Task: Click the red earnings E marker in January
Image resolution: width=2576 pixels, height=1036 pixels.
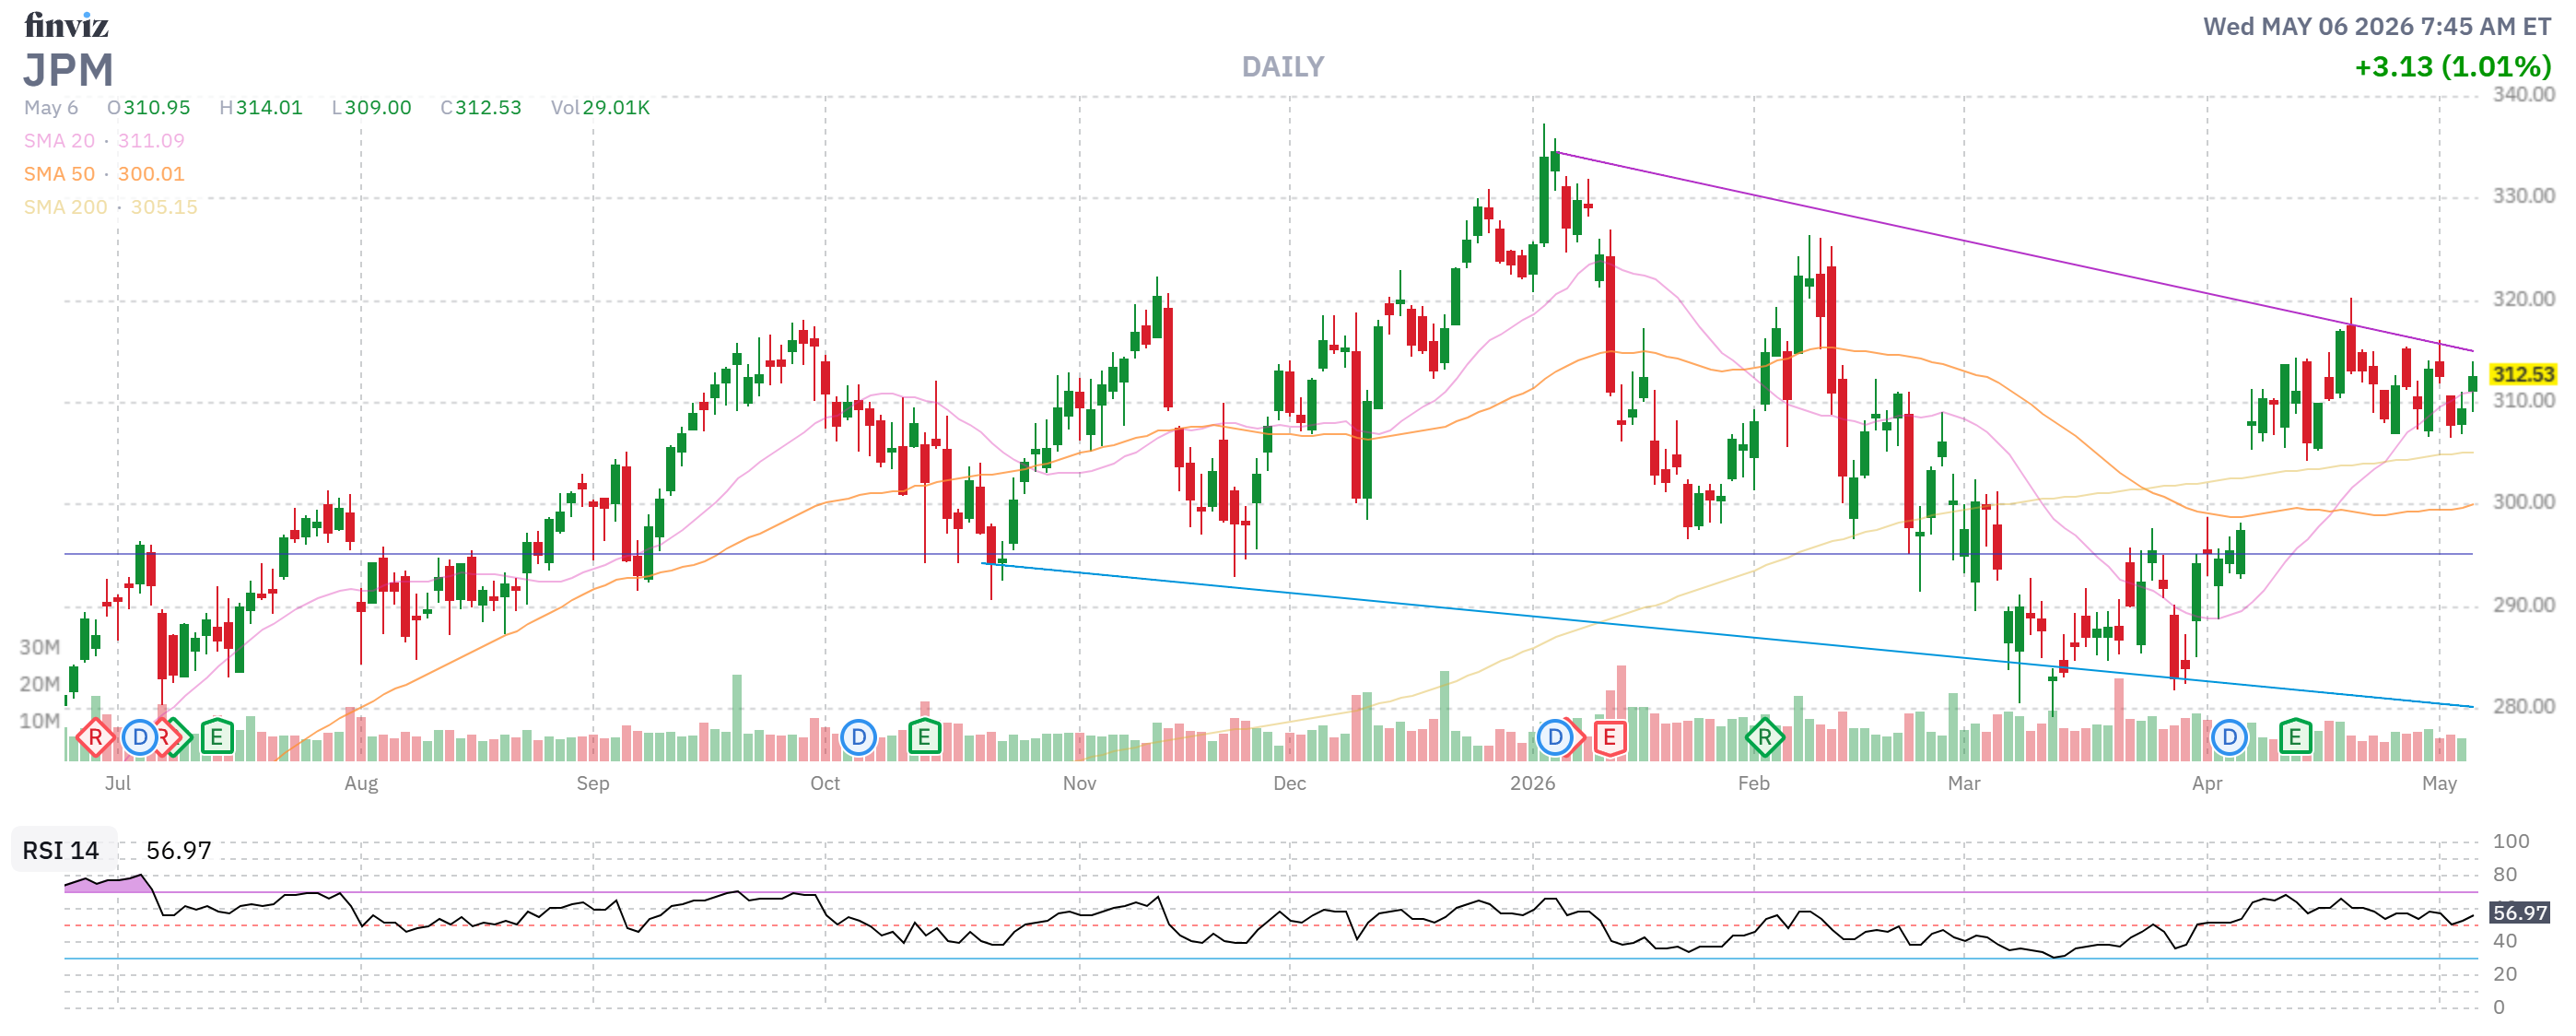Action: tap(1609, 738)
